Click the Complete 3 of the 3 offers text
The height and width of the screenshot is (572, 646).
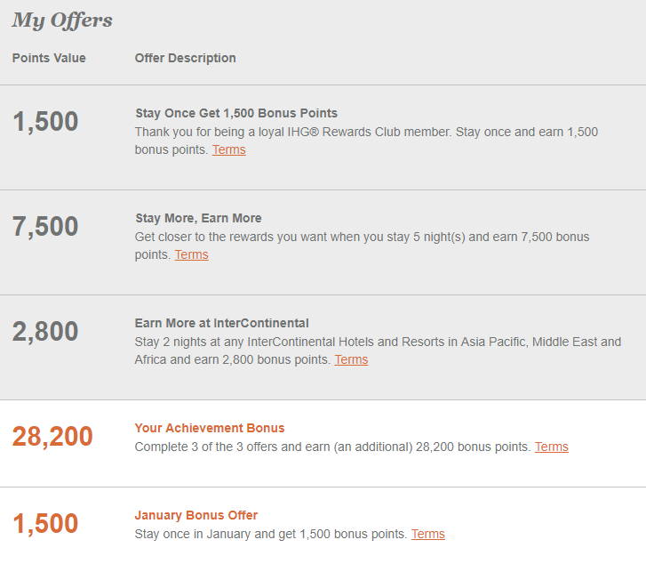tap(332, 447)
